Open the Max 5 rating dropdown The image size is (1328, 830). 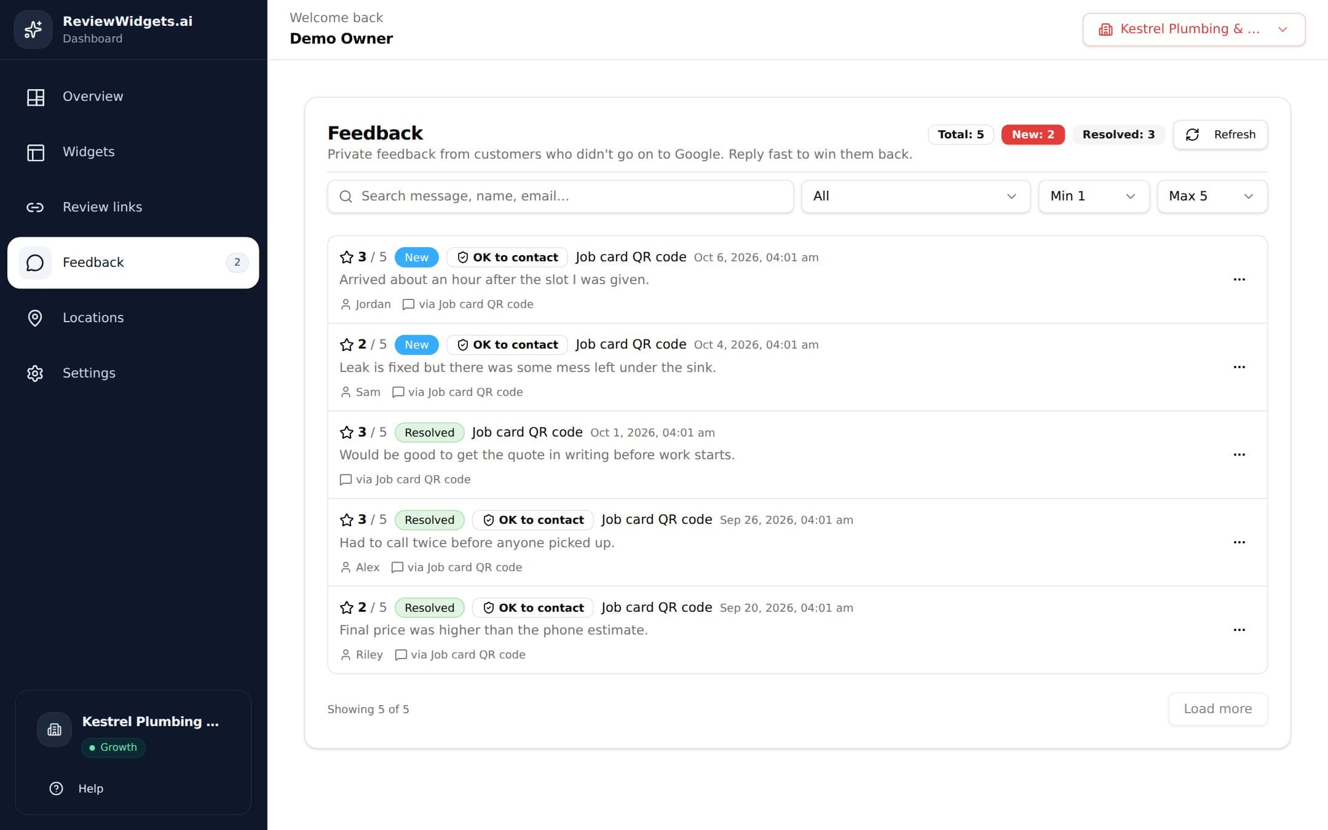click(1212, 196)
